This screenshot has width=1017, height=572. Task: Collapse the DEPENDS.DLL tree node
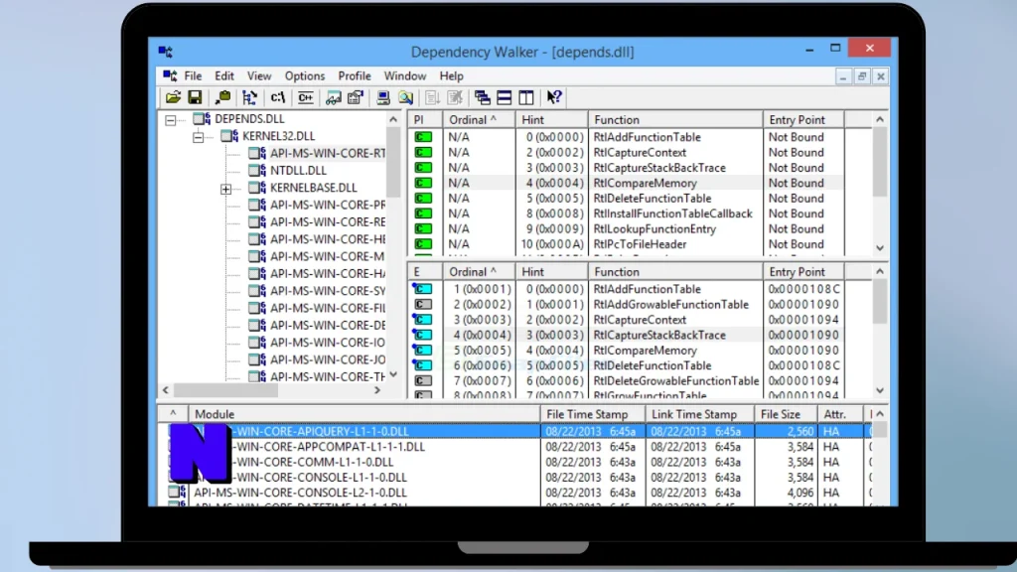pyautogui.click(x=170, y=120)
